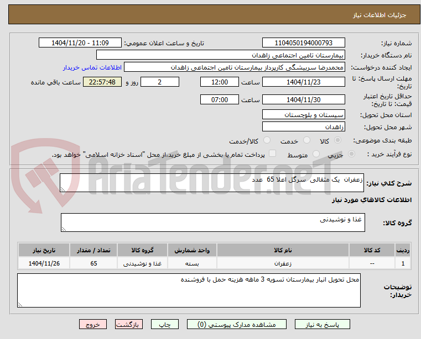This screenshot has height=339, width=421.
Task: Click the need date cell 1404/11/26
Action: pyautogui.click(x=44, y=263)
